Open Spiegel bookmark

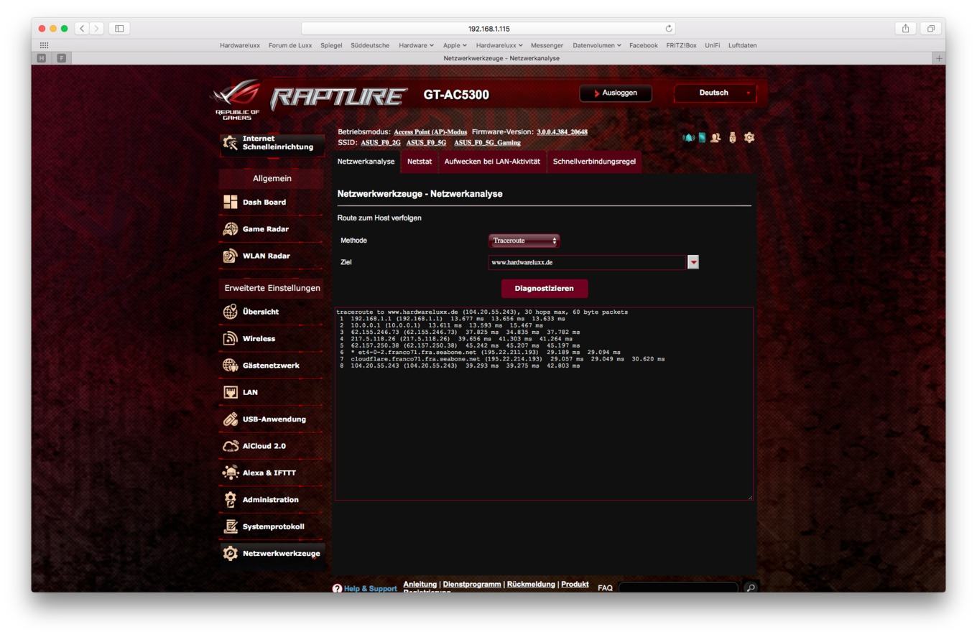tap(331, 45)
